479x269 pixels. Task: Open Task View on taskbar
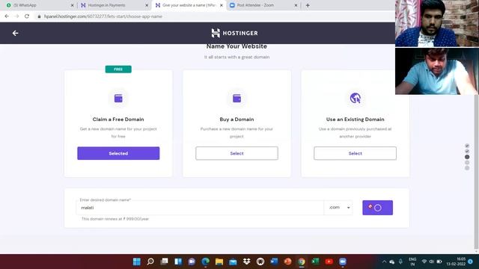click(165, 262)
